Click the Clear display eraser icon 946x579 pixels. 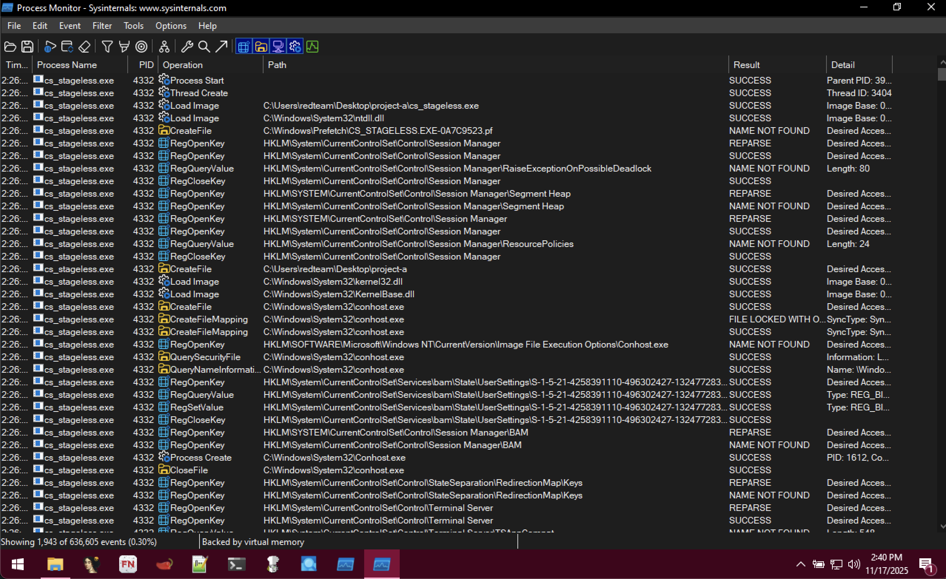(84, 47)
